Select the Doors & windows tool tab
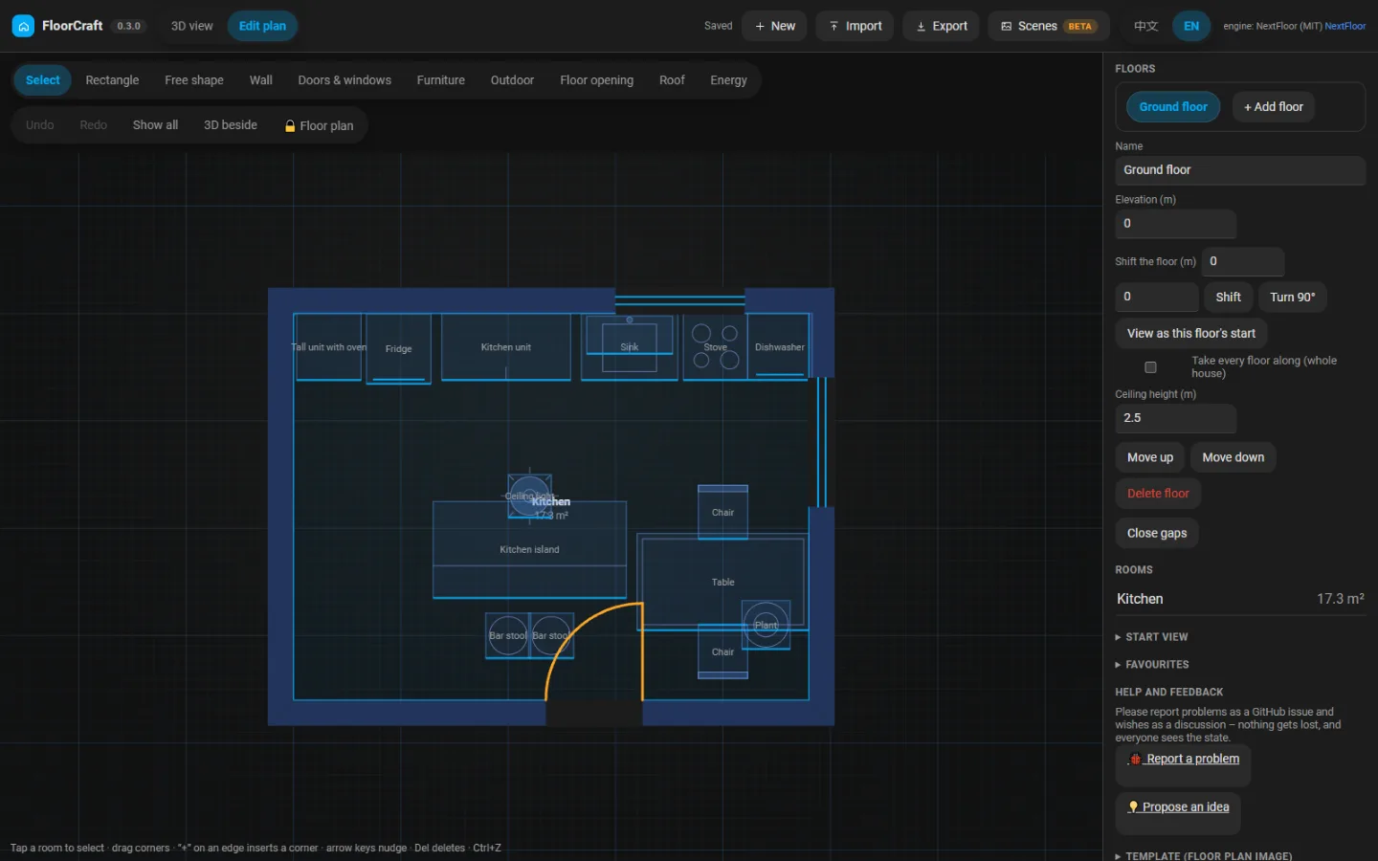The width and height of the screenshot is (1378, 861). 344,80
